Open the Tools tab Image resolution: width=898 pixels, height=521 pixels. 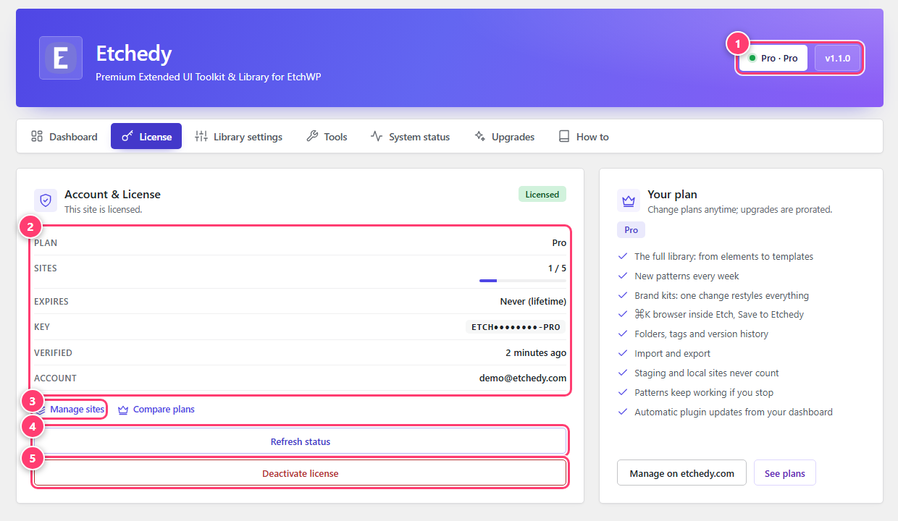(x=327, y=137)
